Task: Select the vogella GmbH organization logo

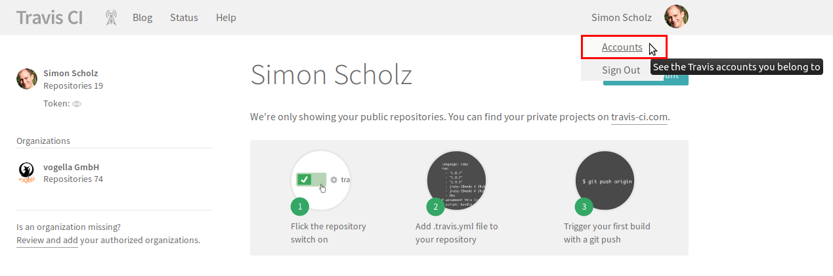Action: [x=26, y=173]
